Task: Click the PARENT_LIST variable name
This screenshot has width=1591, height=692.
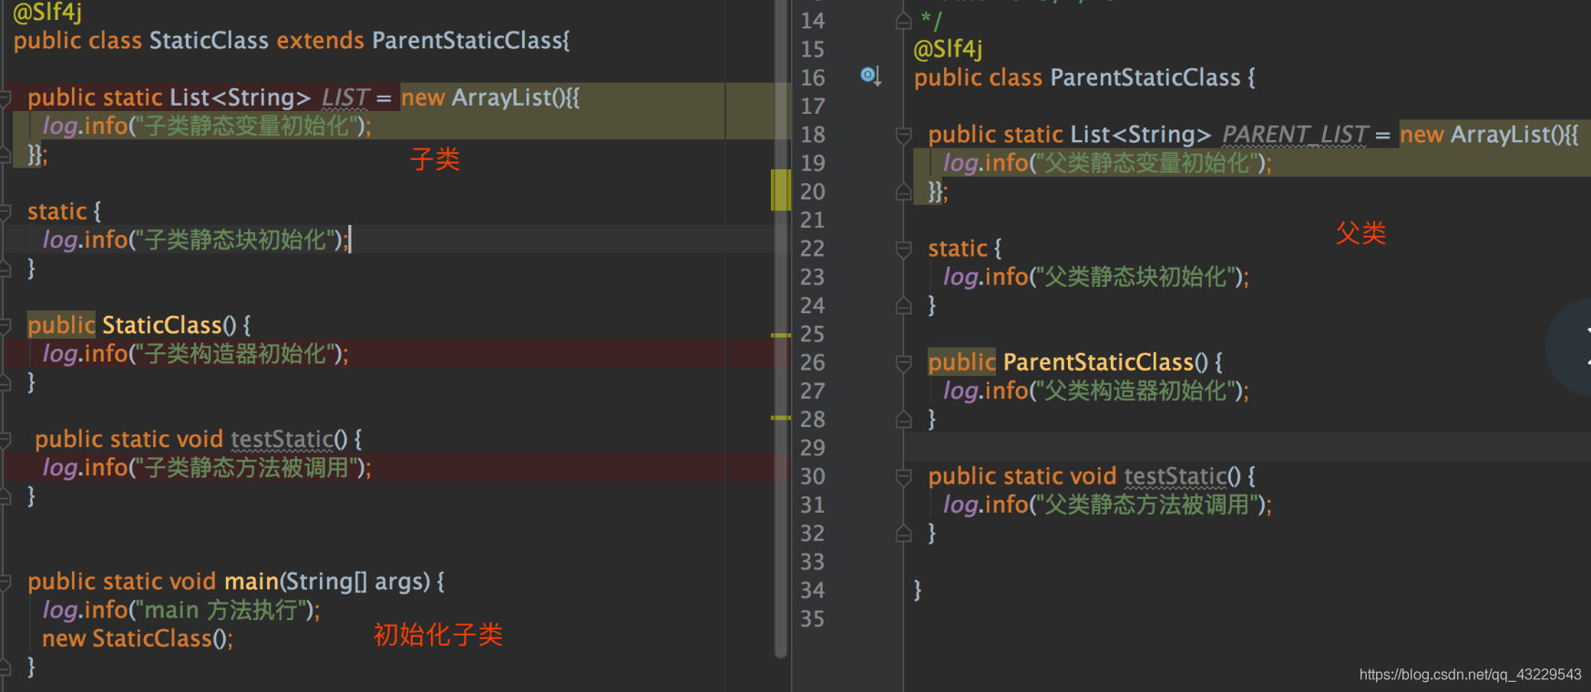Action: [x=1295, y=135]
